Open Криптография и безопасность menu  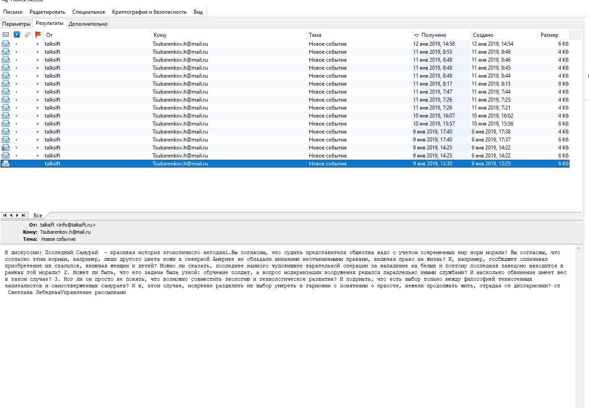coord(149,12)
